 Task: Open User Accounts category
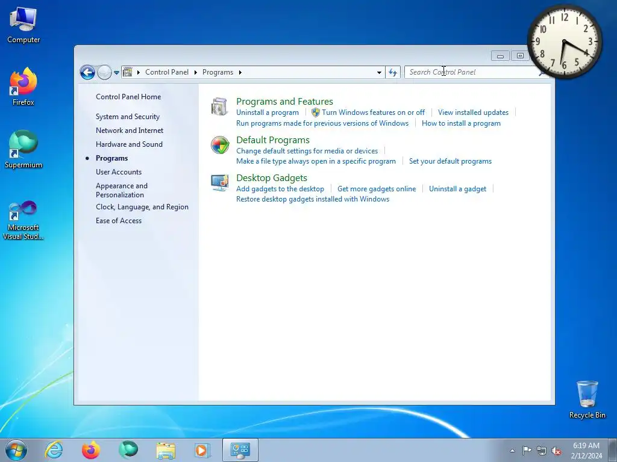coord(119,171)
